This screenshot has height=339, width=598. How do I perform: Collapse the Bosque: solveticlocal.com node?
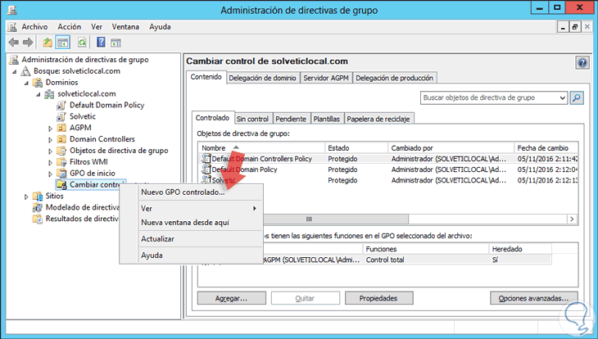click(15, 71)
